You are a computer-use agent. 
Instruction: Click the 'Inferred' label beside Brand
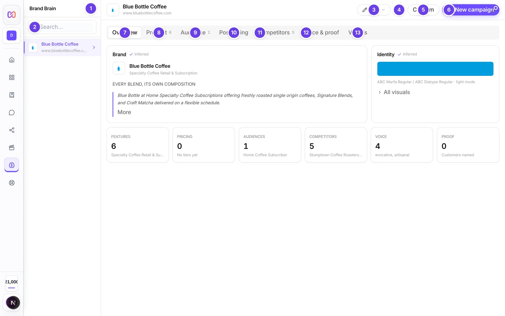141,54
